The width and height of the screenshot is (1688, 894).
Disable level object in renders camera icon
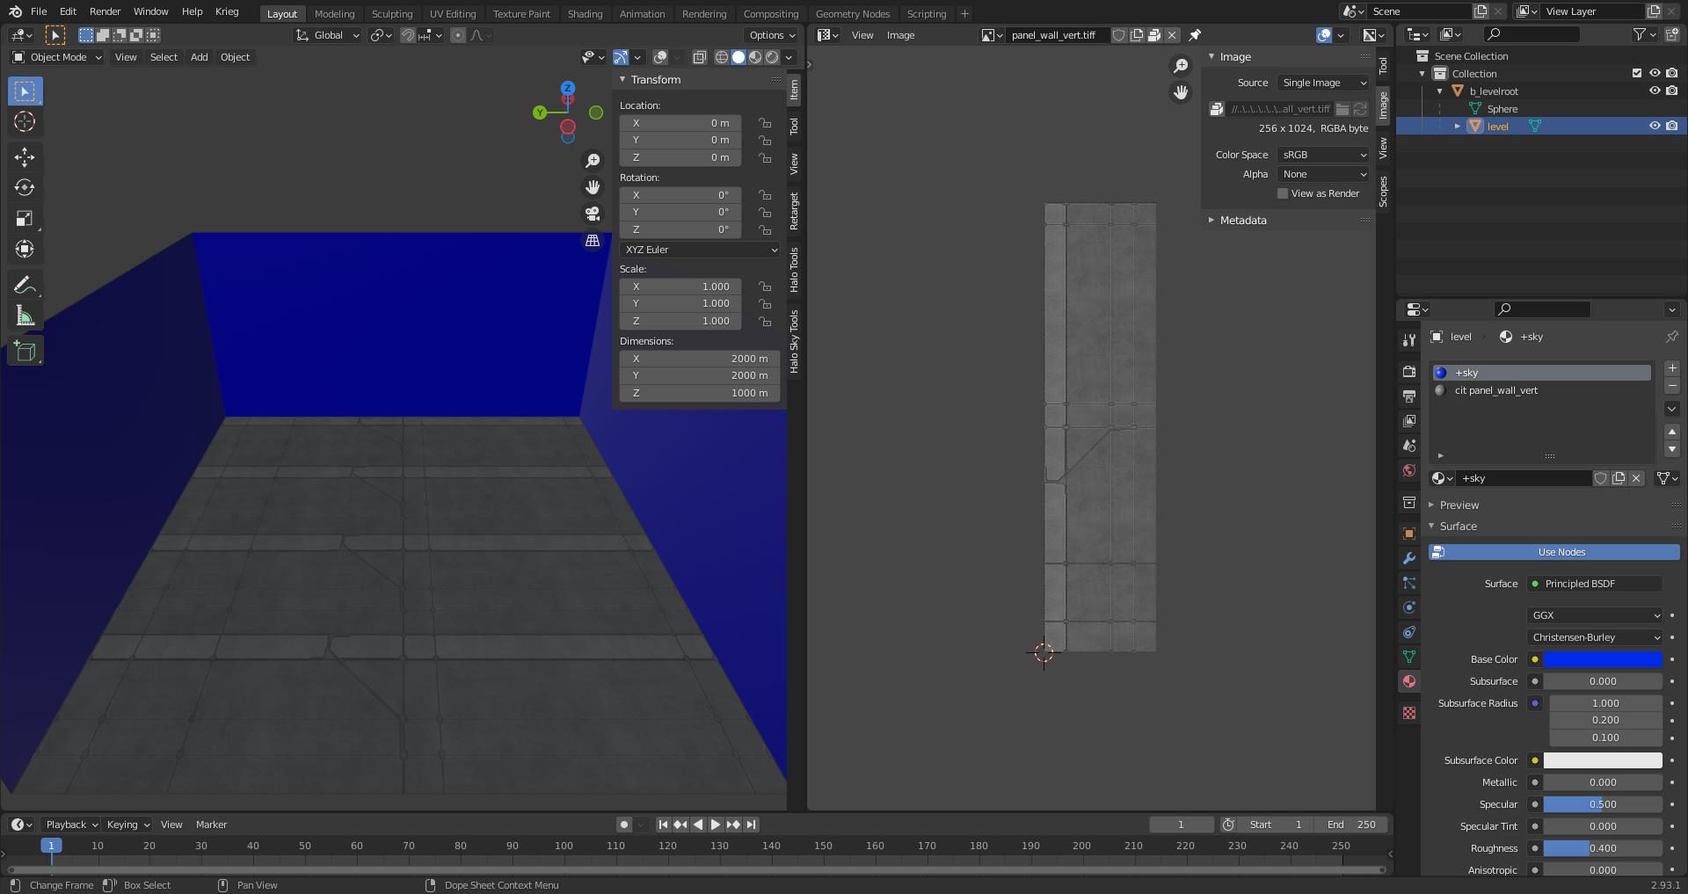pos(1671,126)
